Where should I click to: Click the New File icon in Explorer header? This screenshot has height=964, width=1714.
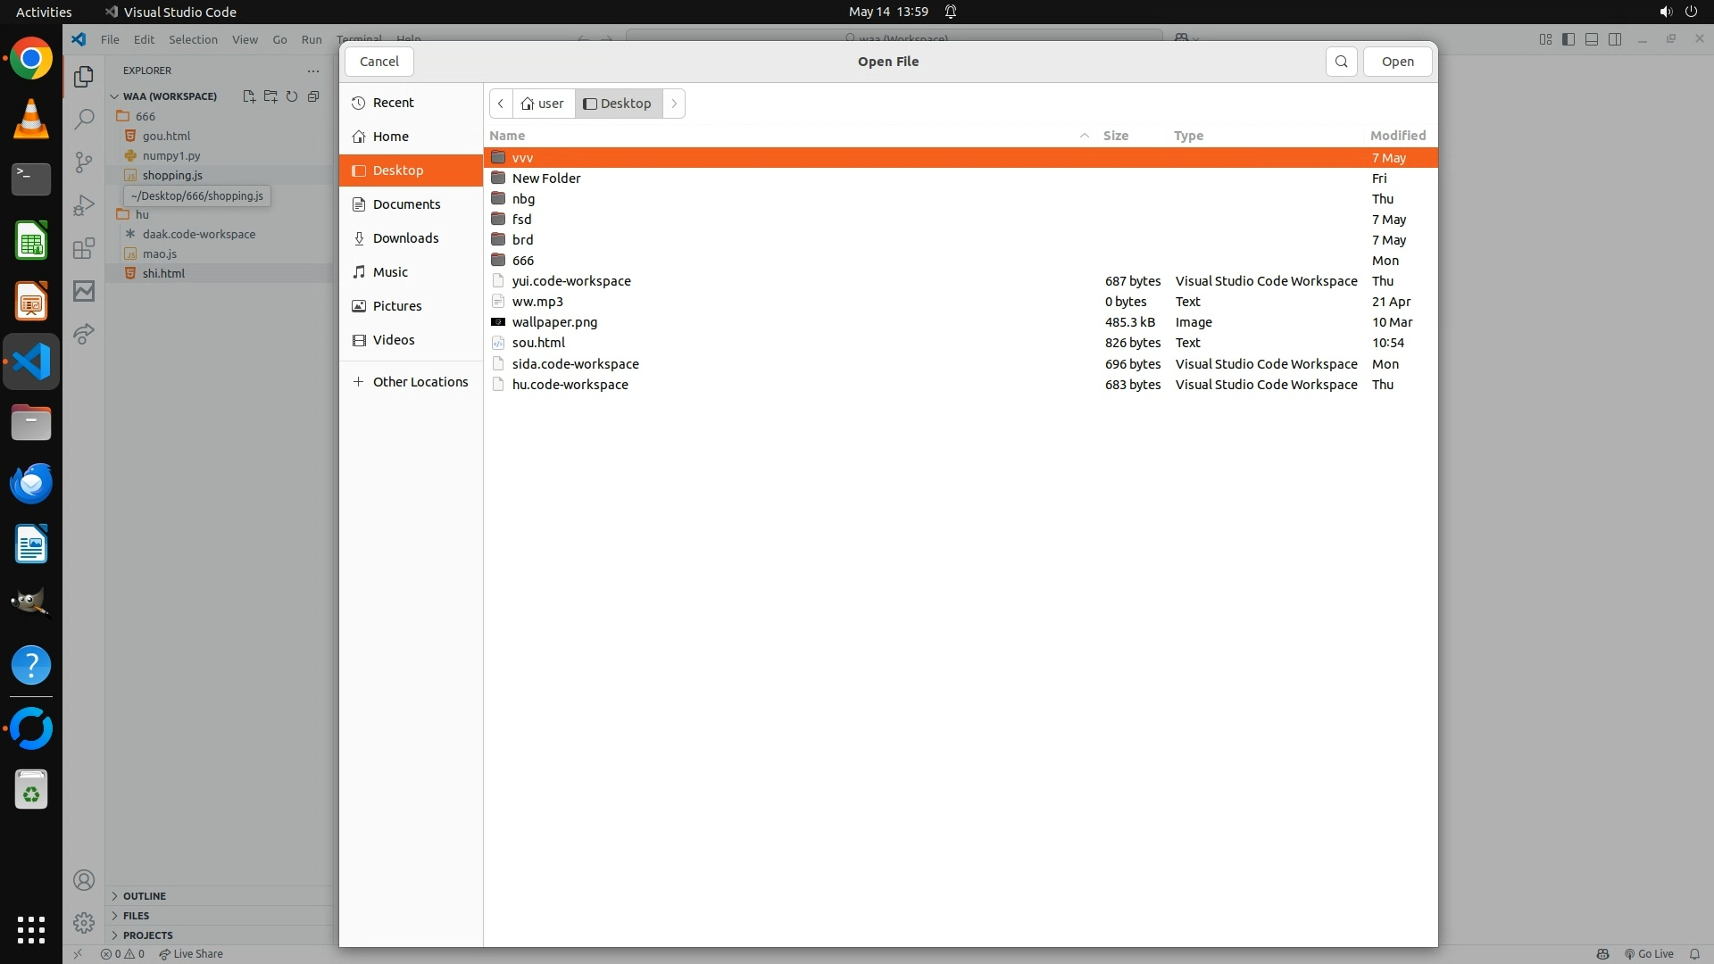(x=249, y=96)
